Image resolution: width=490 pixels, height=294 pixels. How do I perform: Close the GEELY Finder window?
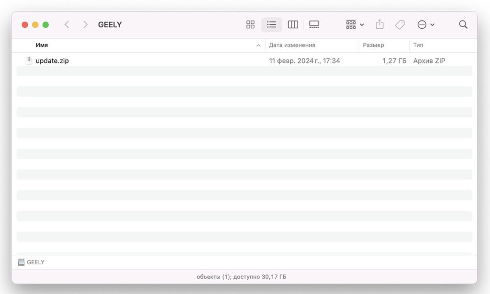(x=25, y=25)
